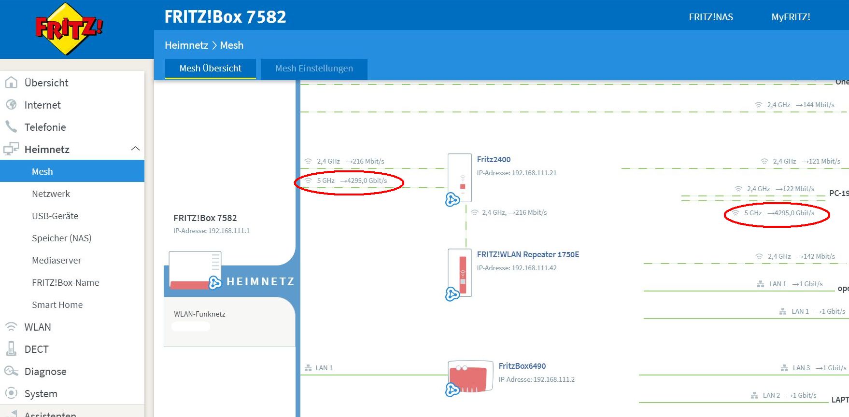Click the FRITZ! logo

69,28
